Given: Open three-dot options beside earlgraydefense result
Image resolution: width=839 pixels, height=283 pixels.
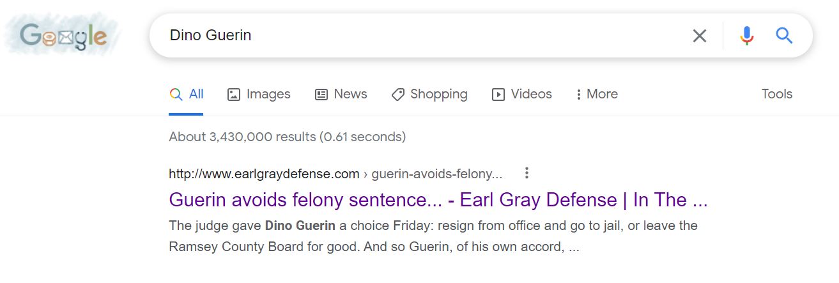Looking at the screenshot, I should pyautogui.click(x=527, y=173).
